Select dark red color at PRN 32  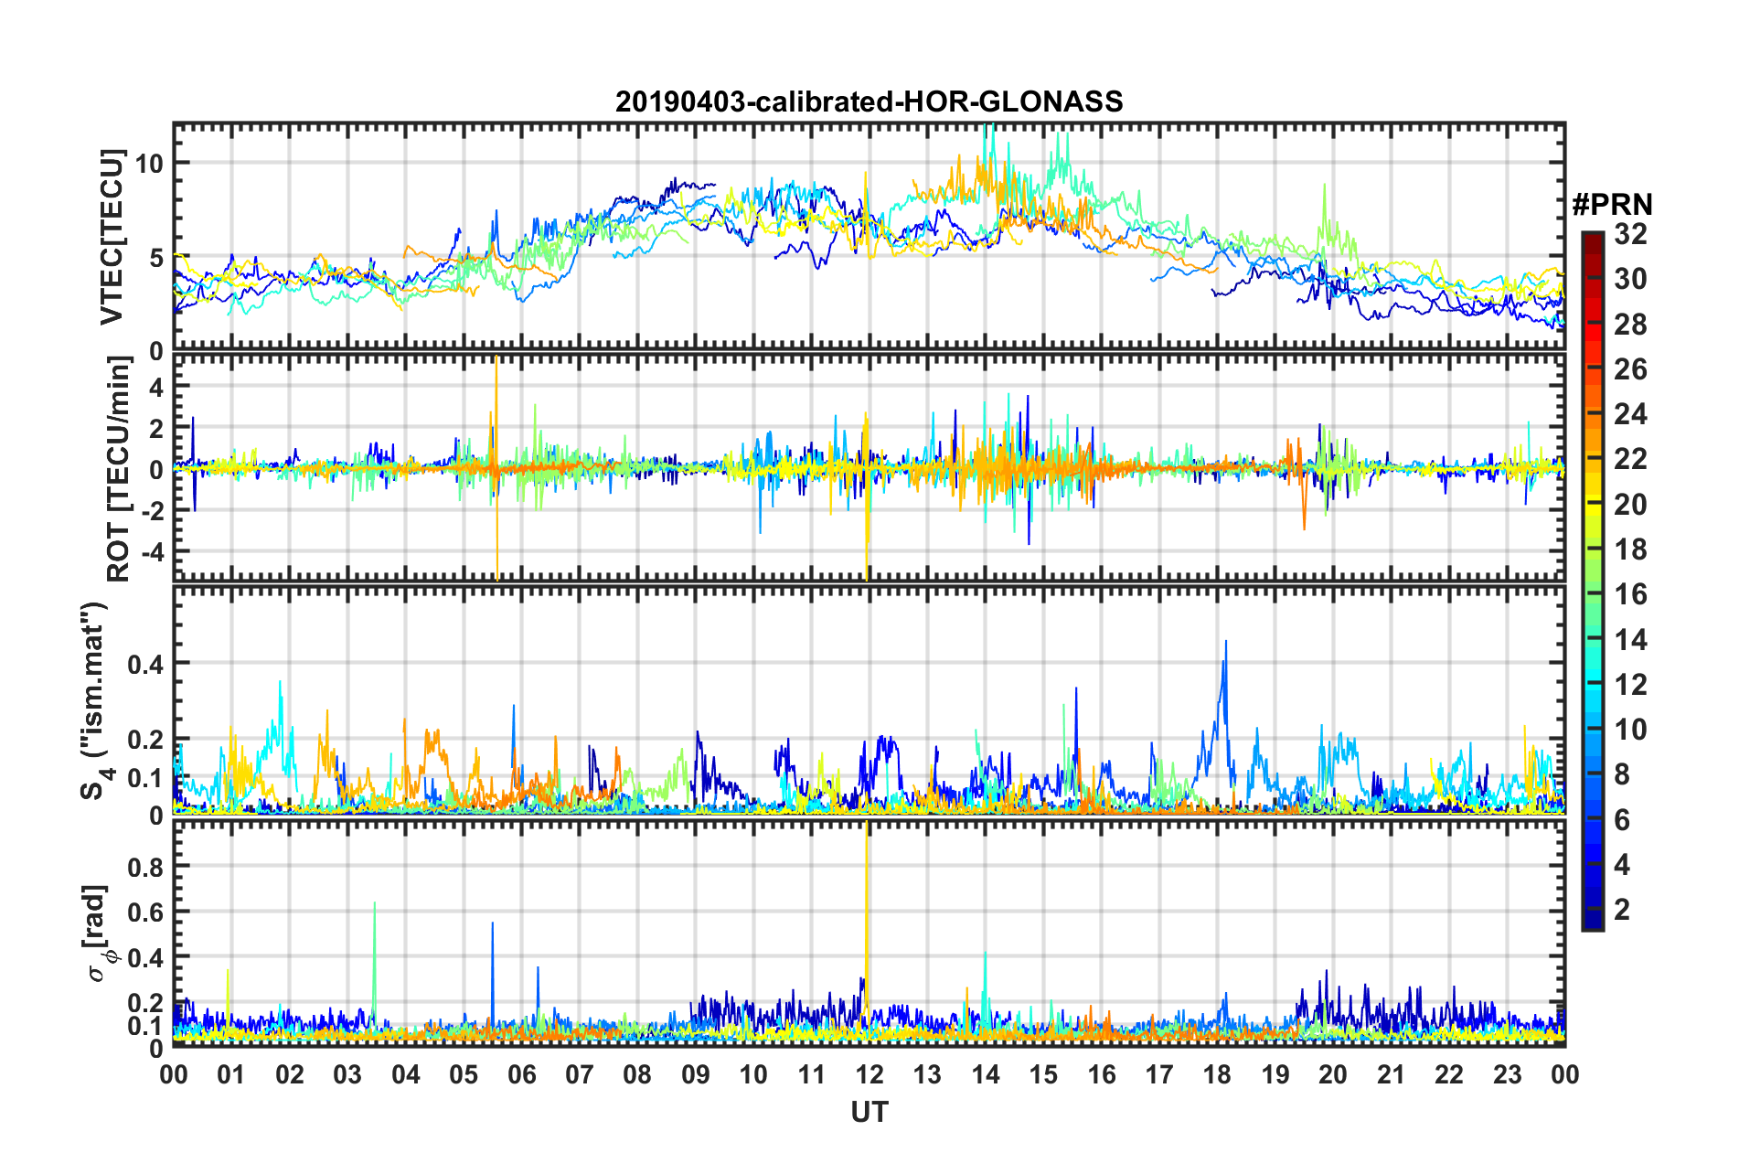tap(1592, 236)
